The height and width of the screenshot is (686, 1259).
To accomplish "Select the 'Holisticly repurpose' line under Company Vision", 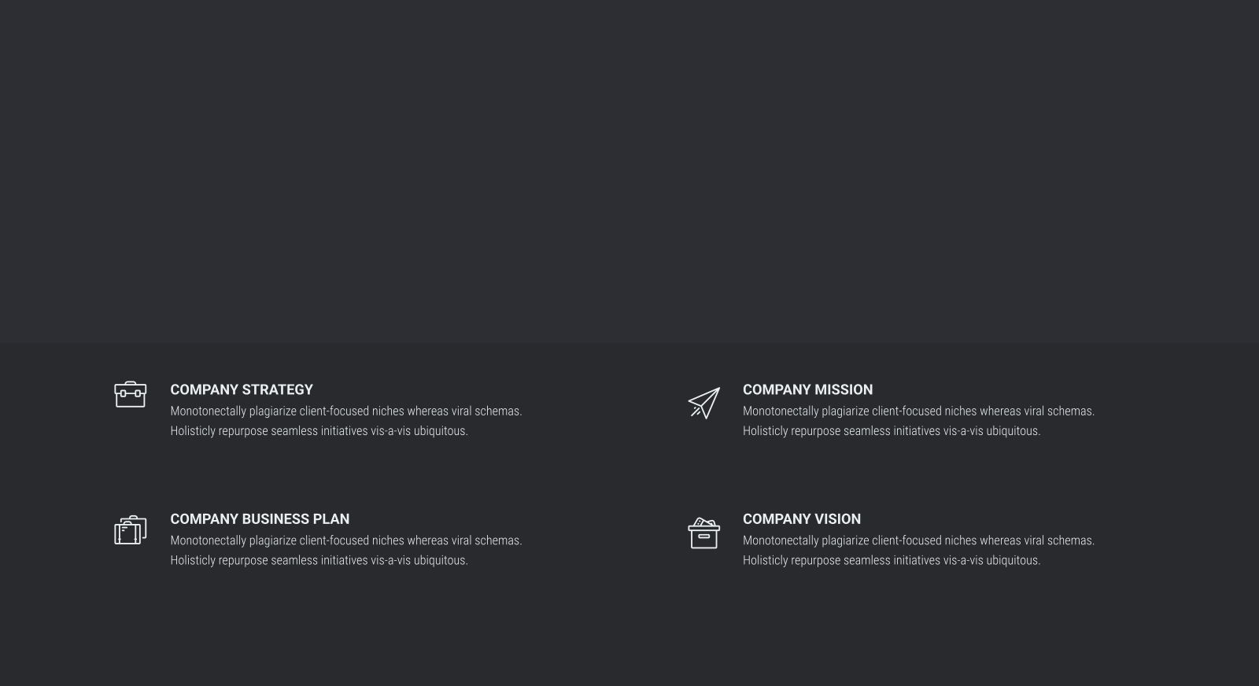I will (892, 561).
